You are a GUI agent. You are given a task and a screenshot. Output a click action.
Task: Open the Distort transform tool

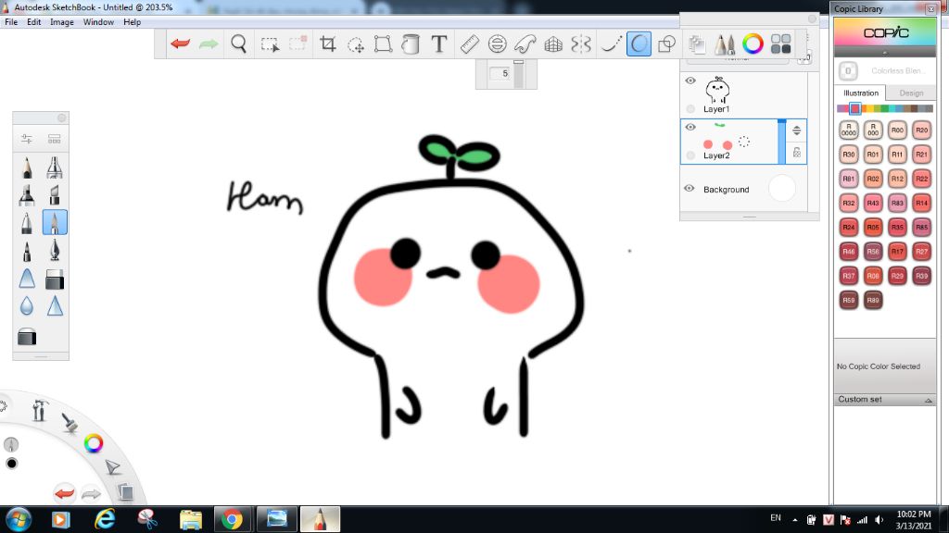[383, 44]
